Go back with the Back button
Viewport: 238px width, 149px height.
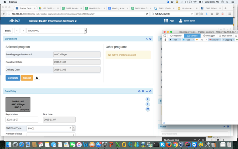point(8,31)
